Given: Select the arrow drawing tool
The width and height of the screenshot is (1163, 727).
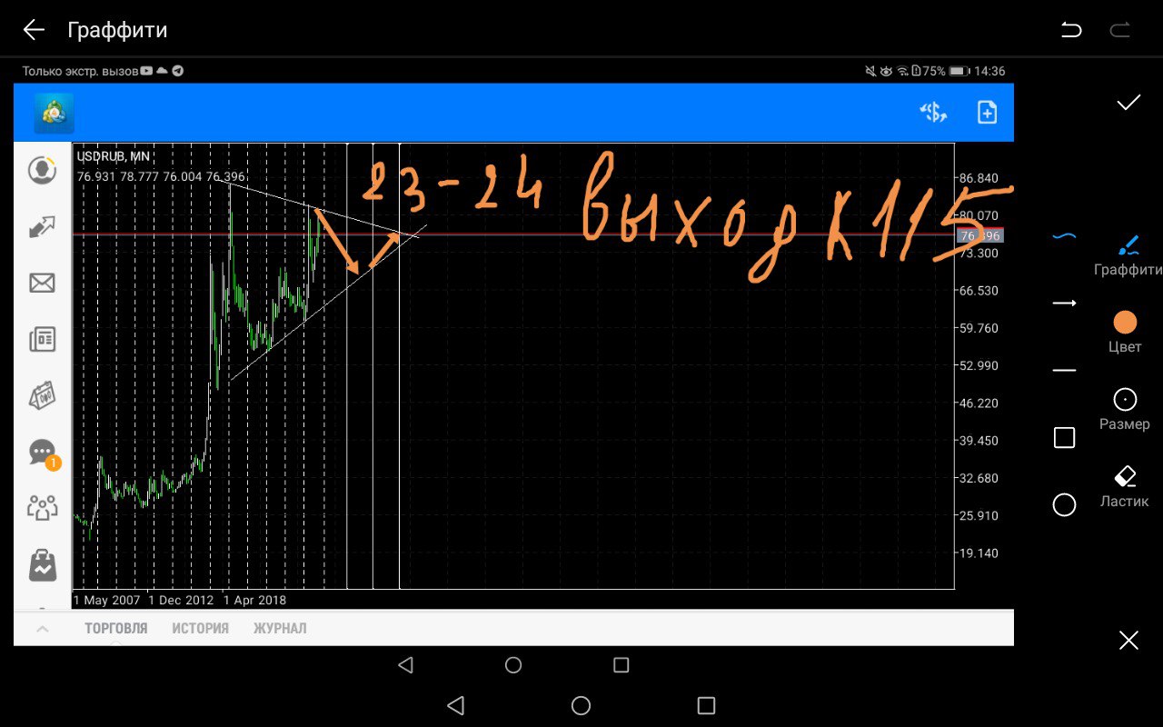Looking at the screenshot, I should click(1064, 303).
